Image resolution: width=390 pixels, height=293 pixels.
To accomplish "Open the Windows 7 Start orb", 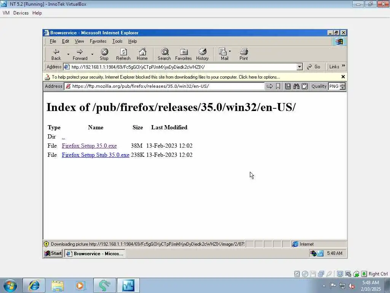I will click(x=10, y=285).
